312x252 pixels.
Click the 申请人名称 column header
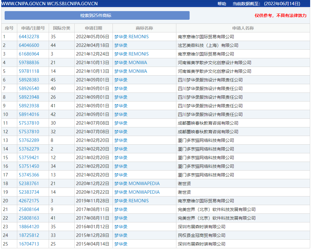(243, 28)
